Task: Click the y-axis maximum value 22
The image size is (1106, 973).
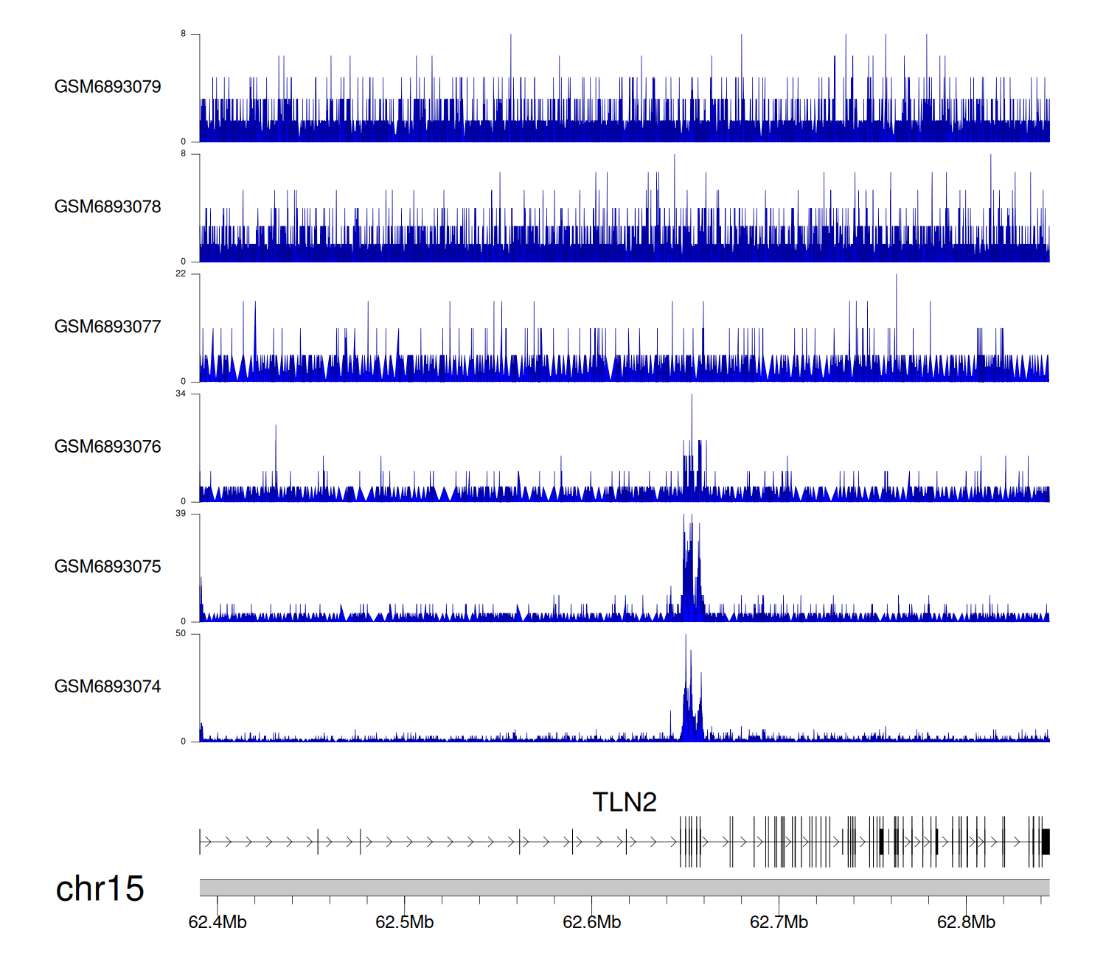Action: point(181,274)
